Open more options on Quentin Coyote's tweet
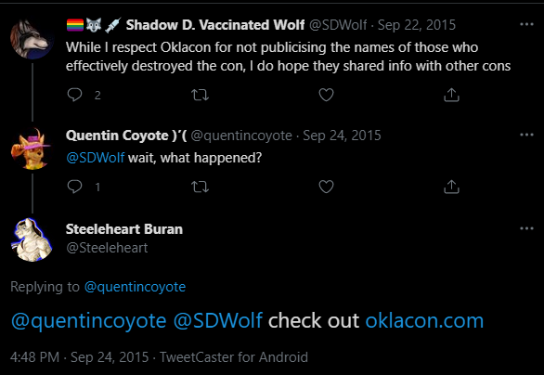This screenshot has height=375, width=544. [x=526, y=135]
